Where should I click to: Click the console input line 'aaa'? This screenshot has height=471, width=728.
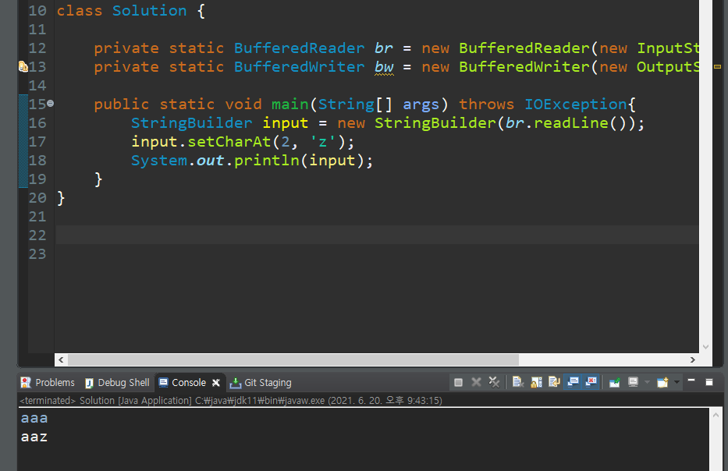(34, 418)
